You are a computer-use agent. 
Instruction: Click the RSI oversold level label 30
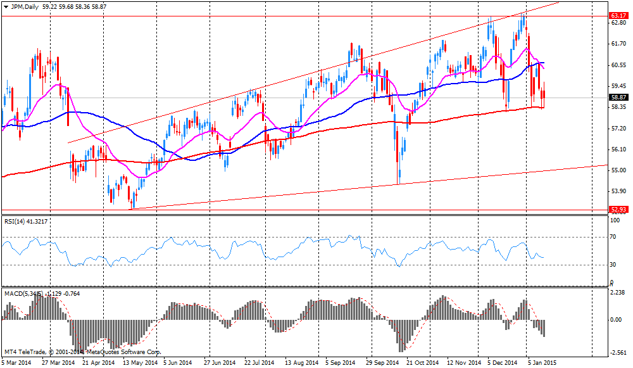click(x=613, y=265)
